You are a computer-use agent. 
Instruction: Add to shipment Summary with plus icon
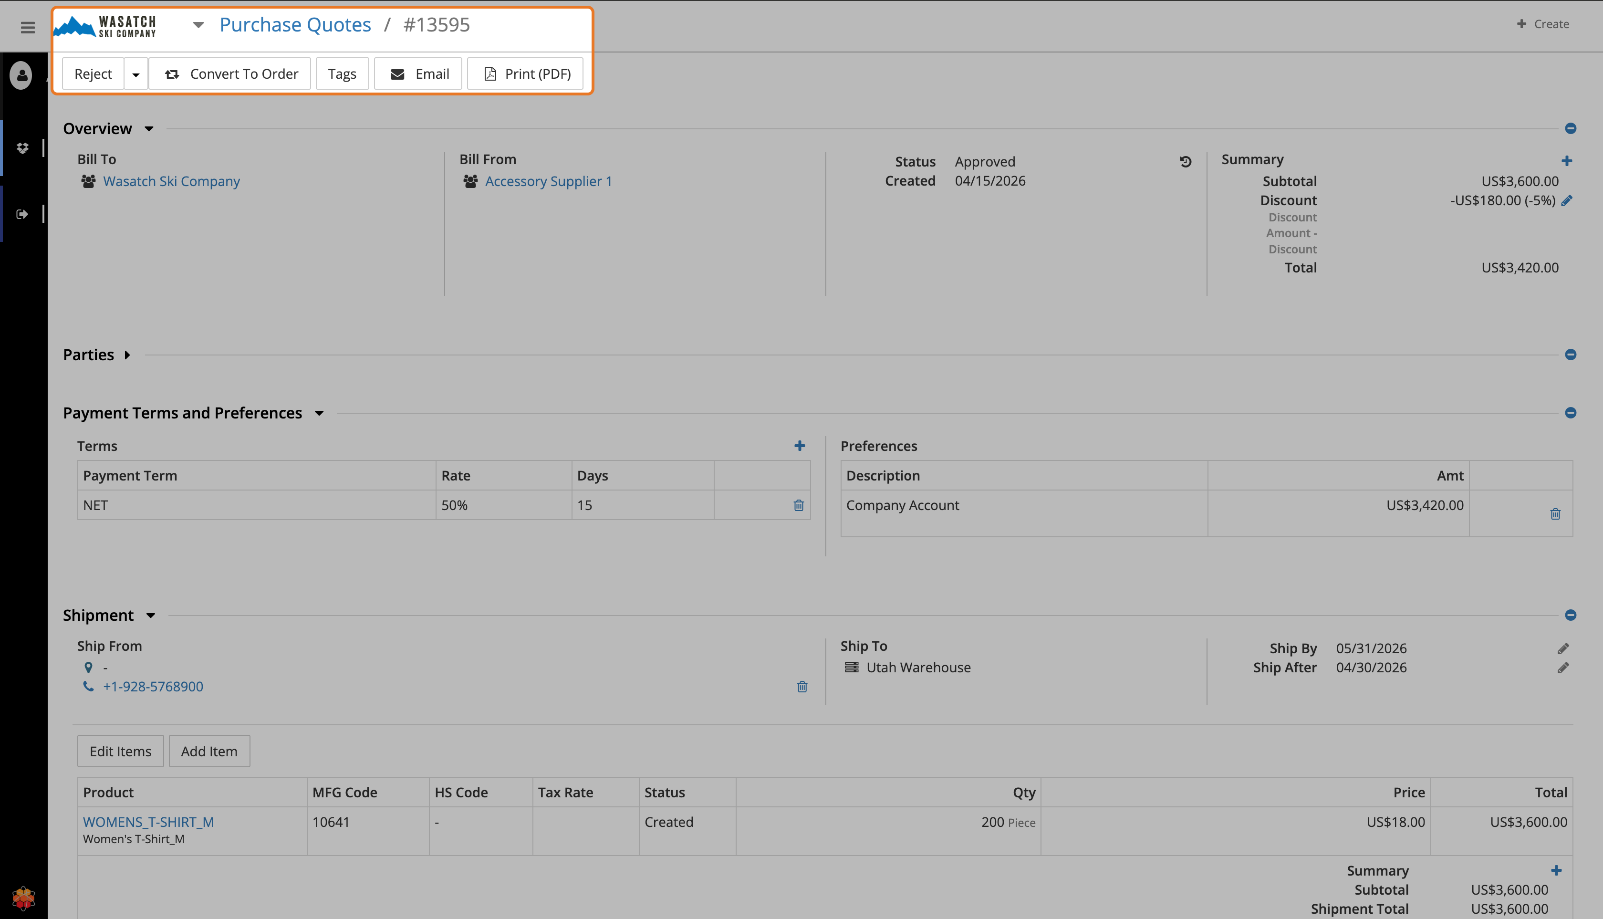coord(1556,870)
